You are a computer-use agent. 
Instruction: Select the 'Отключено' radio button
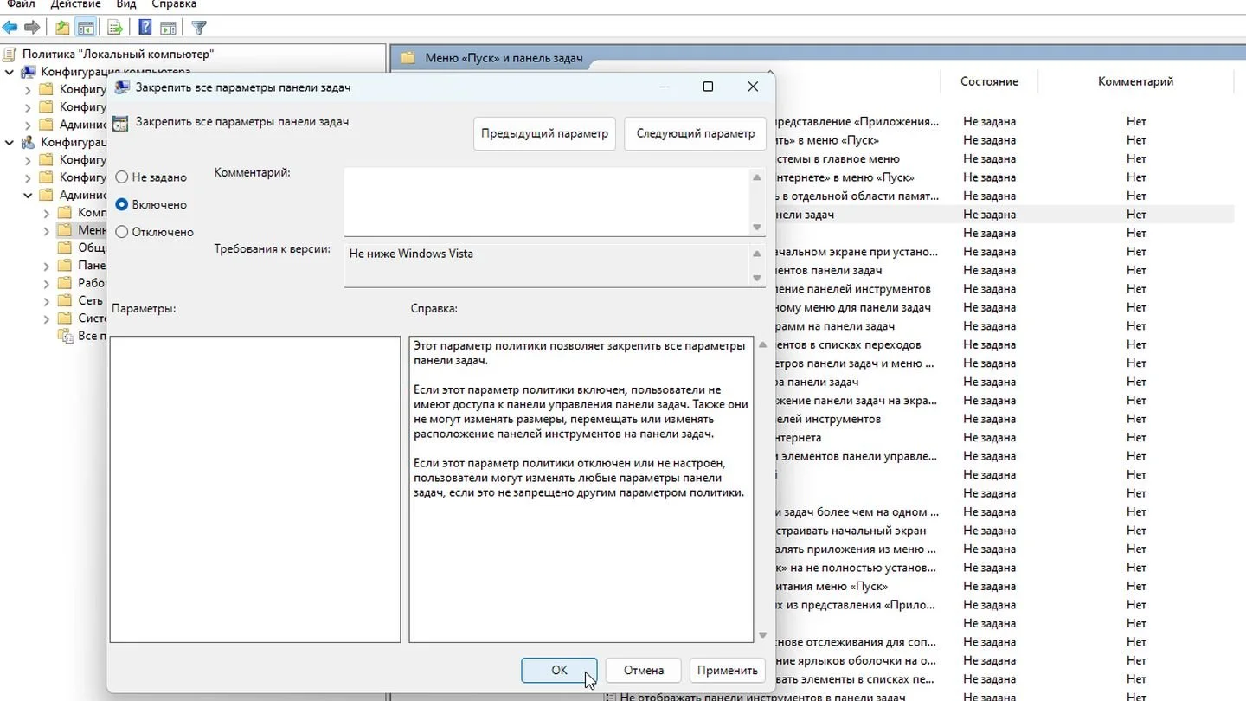pyautogui.click(x=121, y=232)
